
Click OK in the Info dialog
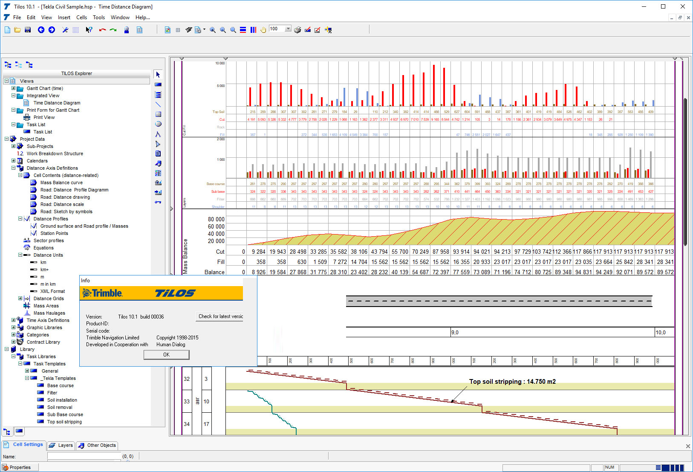coord(166,355)
